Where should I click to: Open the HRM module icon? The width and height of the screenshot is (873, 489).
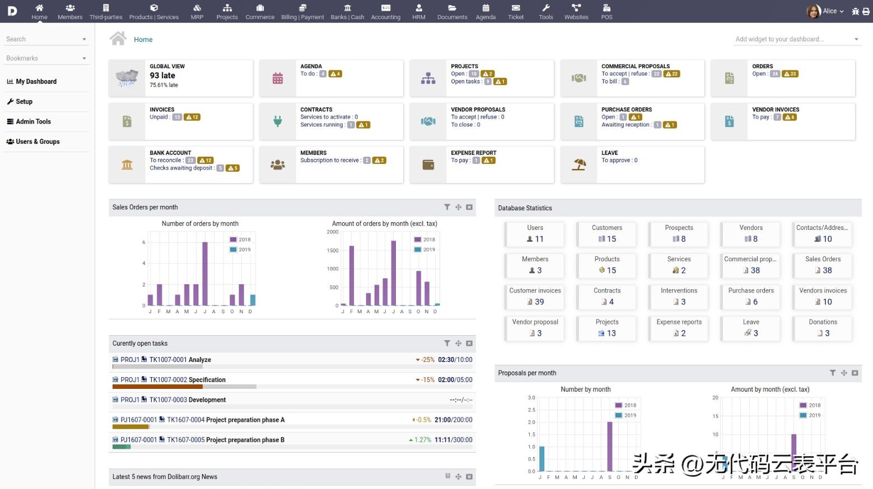pos(419,8)
